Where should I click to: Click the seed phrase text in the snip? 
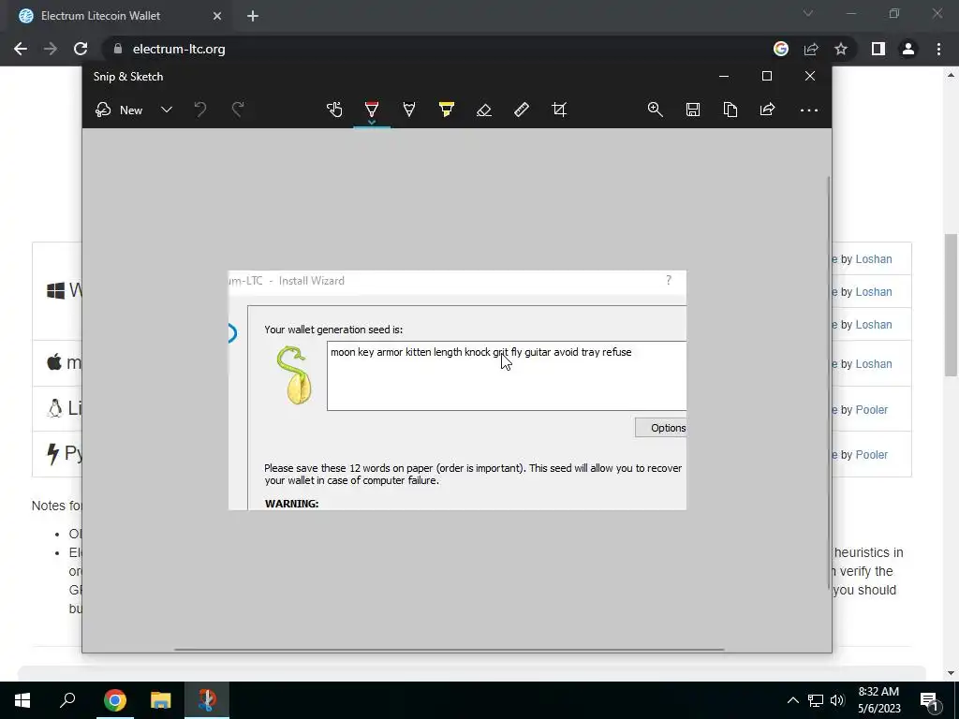[480, 352]
